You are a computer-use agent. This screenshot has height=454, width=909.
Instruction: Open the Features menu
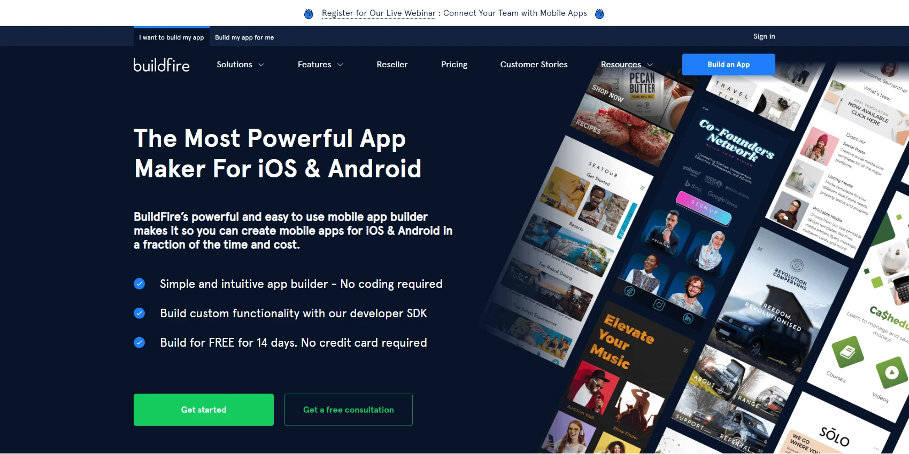coord(314,65)
